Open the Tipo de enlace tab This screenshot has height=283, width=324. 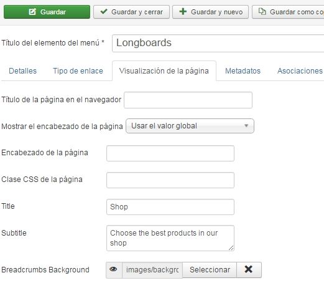pos(78,71)
